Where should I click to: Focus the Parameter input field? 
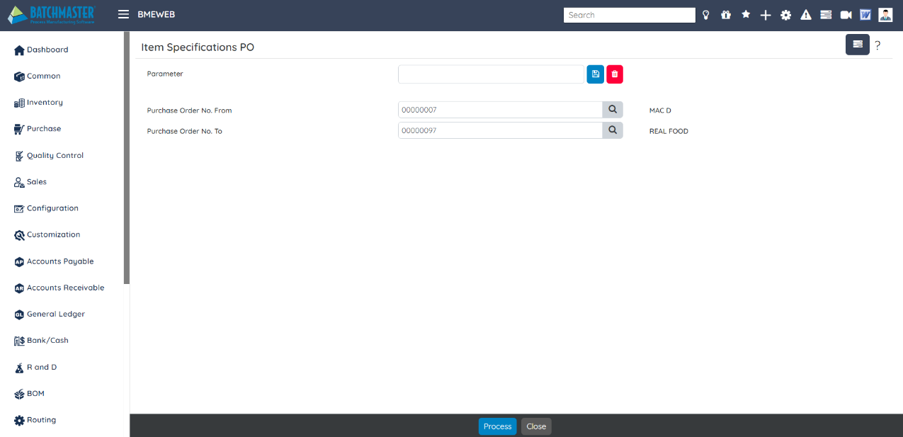491,74
